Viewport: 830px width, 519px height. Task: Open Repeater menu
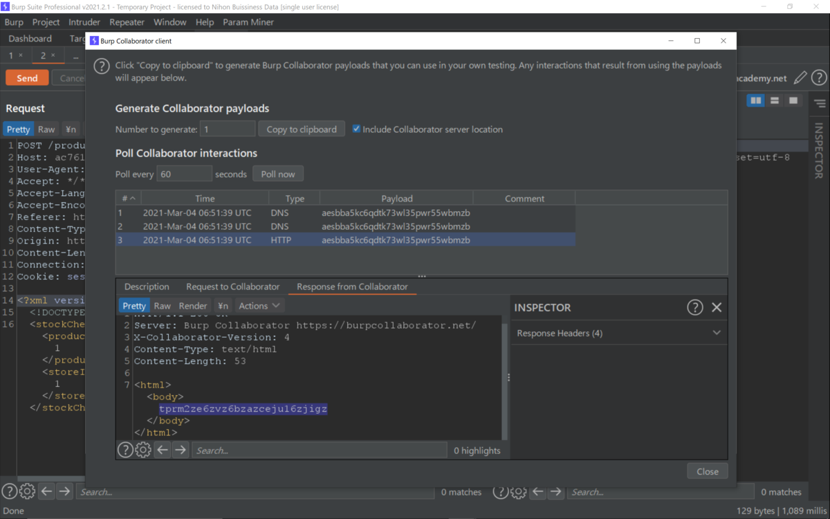click(x=127, y=22)
